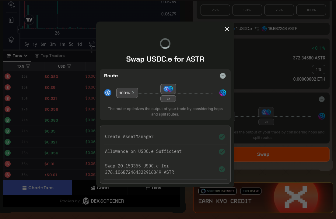Click the ASTR icon next to 18.662246 ASTR
Screen dimensions: 336x219
point(264,29)
